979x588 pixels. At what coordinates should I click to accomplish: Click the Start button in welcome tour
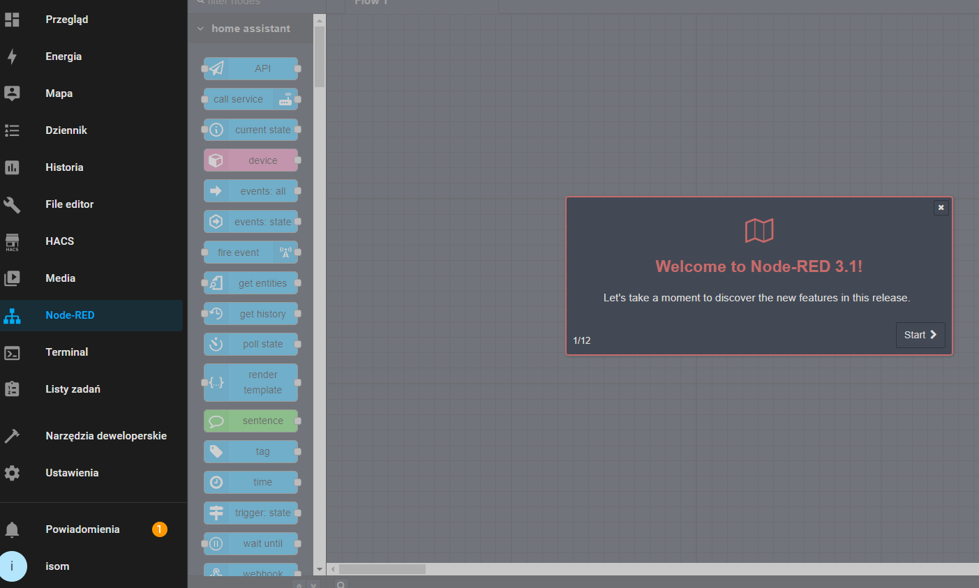920,335
